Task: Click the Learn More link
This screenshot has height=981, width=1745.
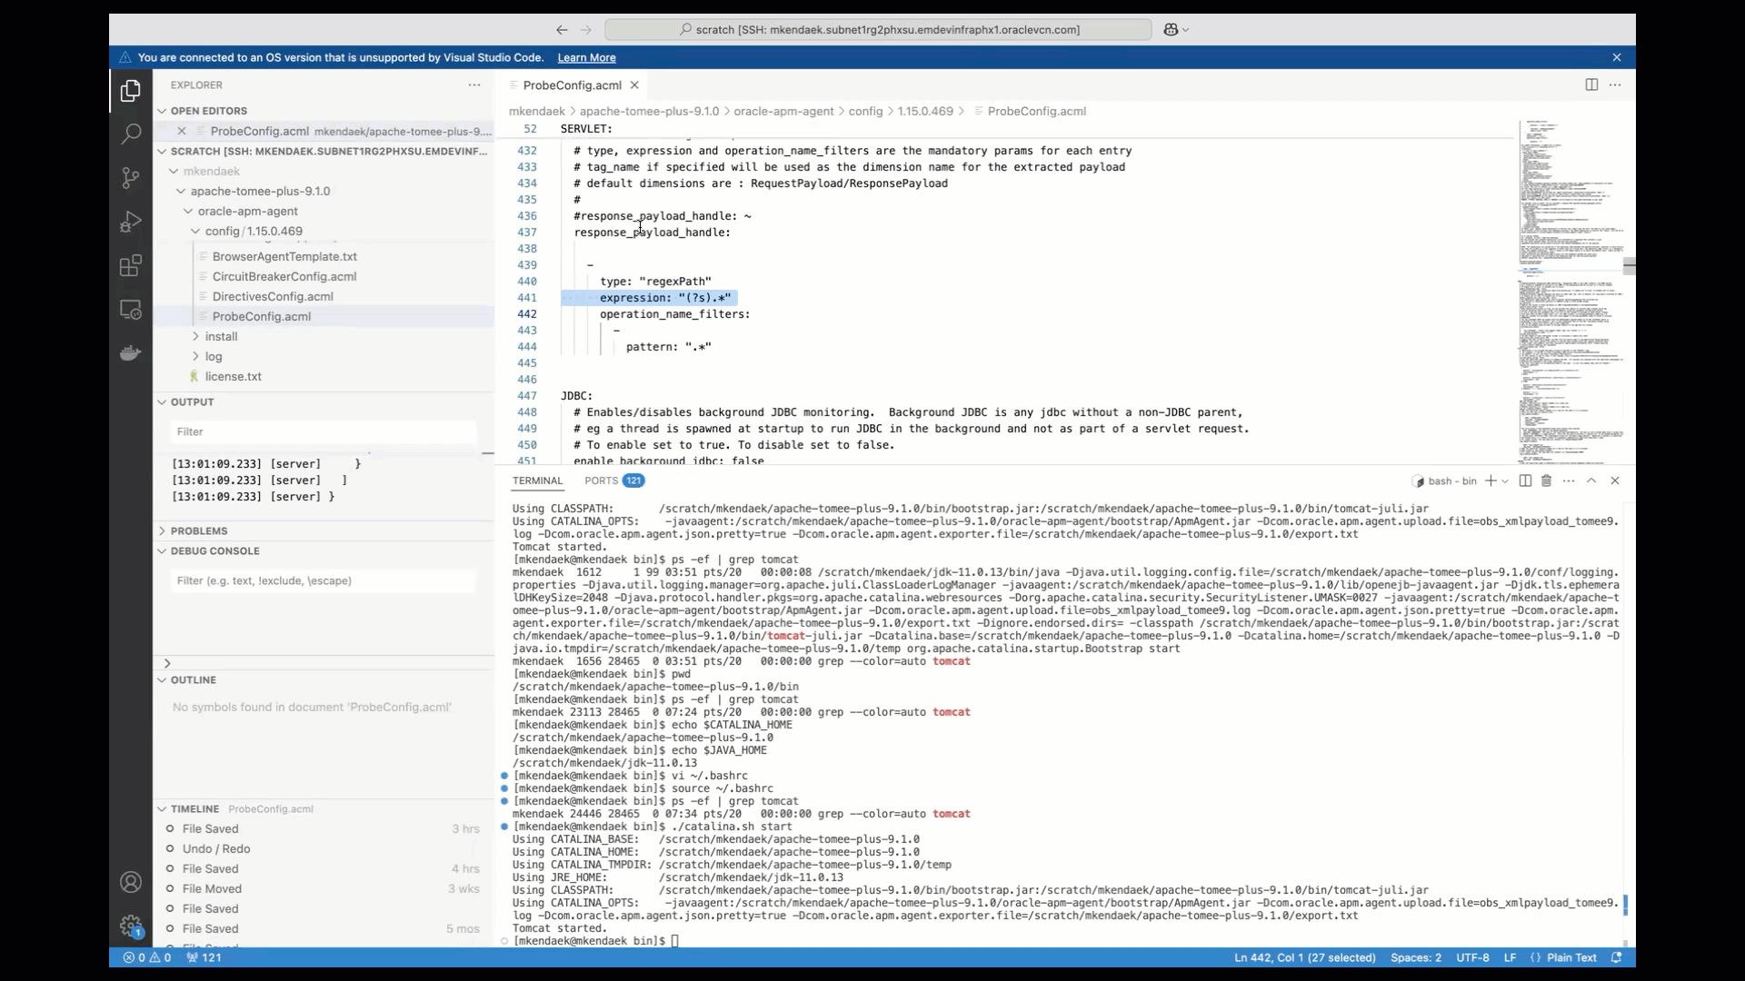Action: 586,57
